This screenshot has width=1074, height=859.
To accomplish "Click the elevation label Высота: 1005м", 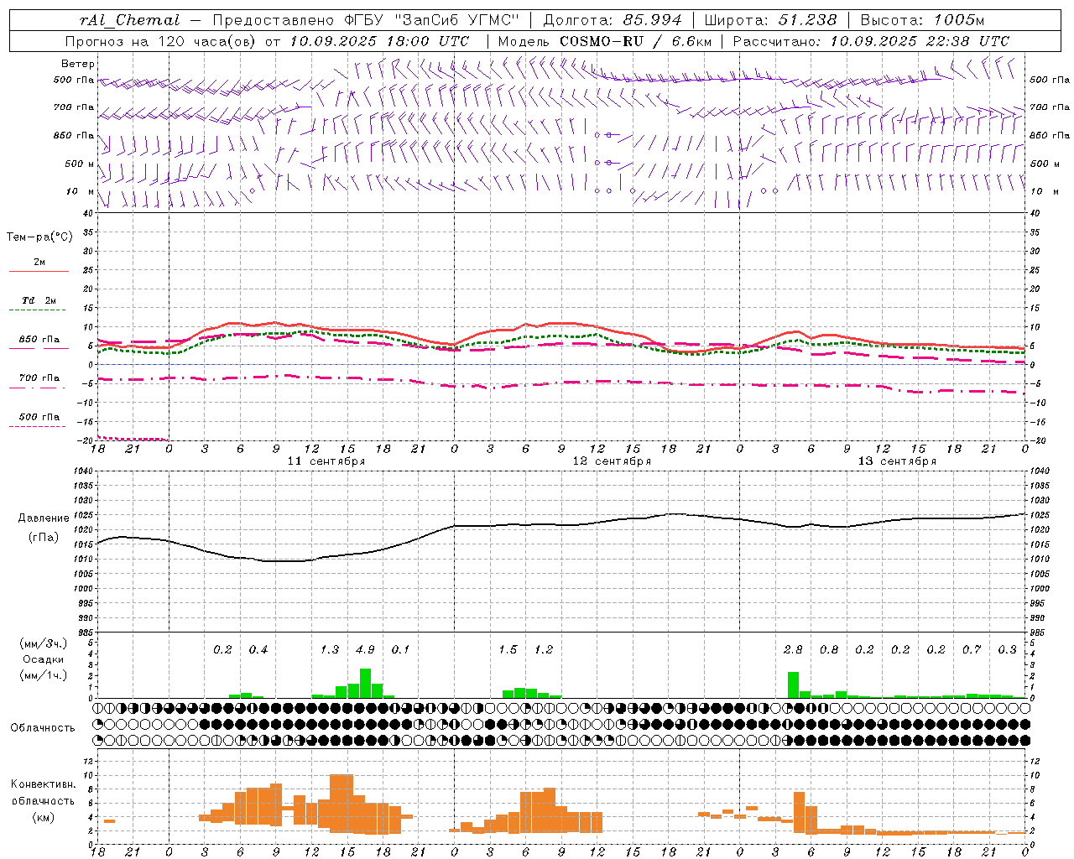I will pyautogui.click(x=922, y=20).
